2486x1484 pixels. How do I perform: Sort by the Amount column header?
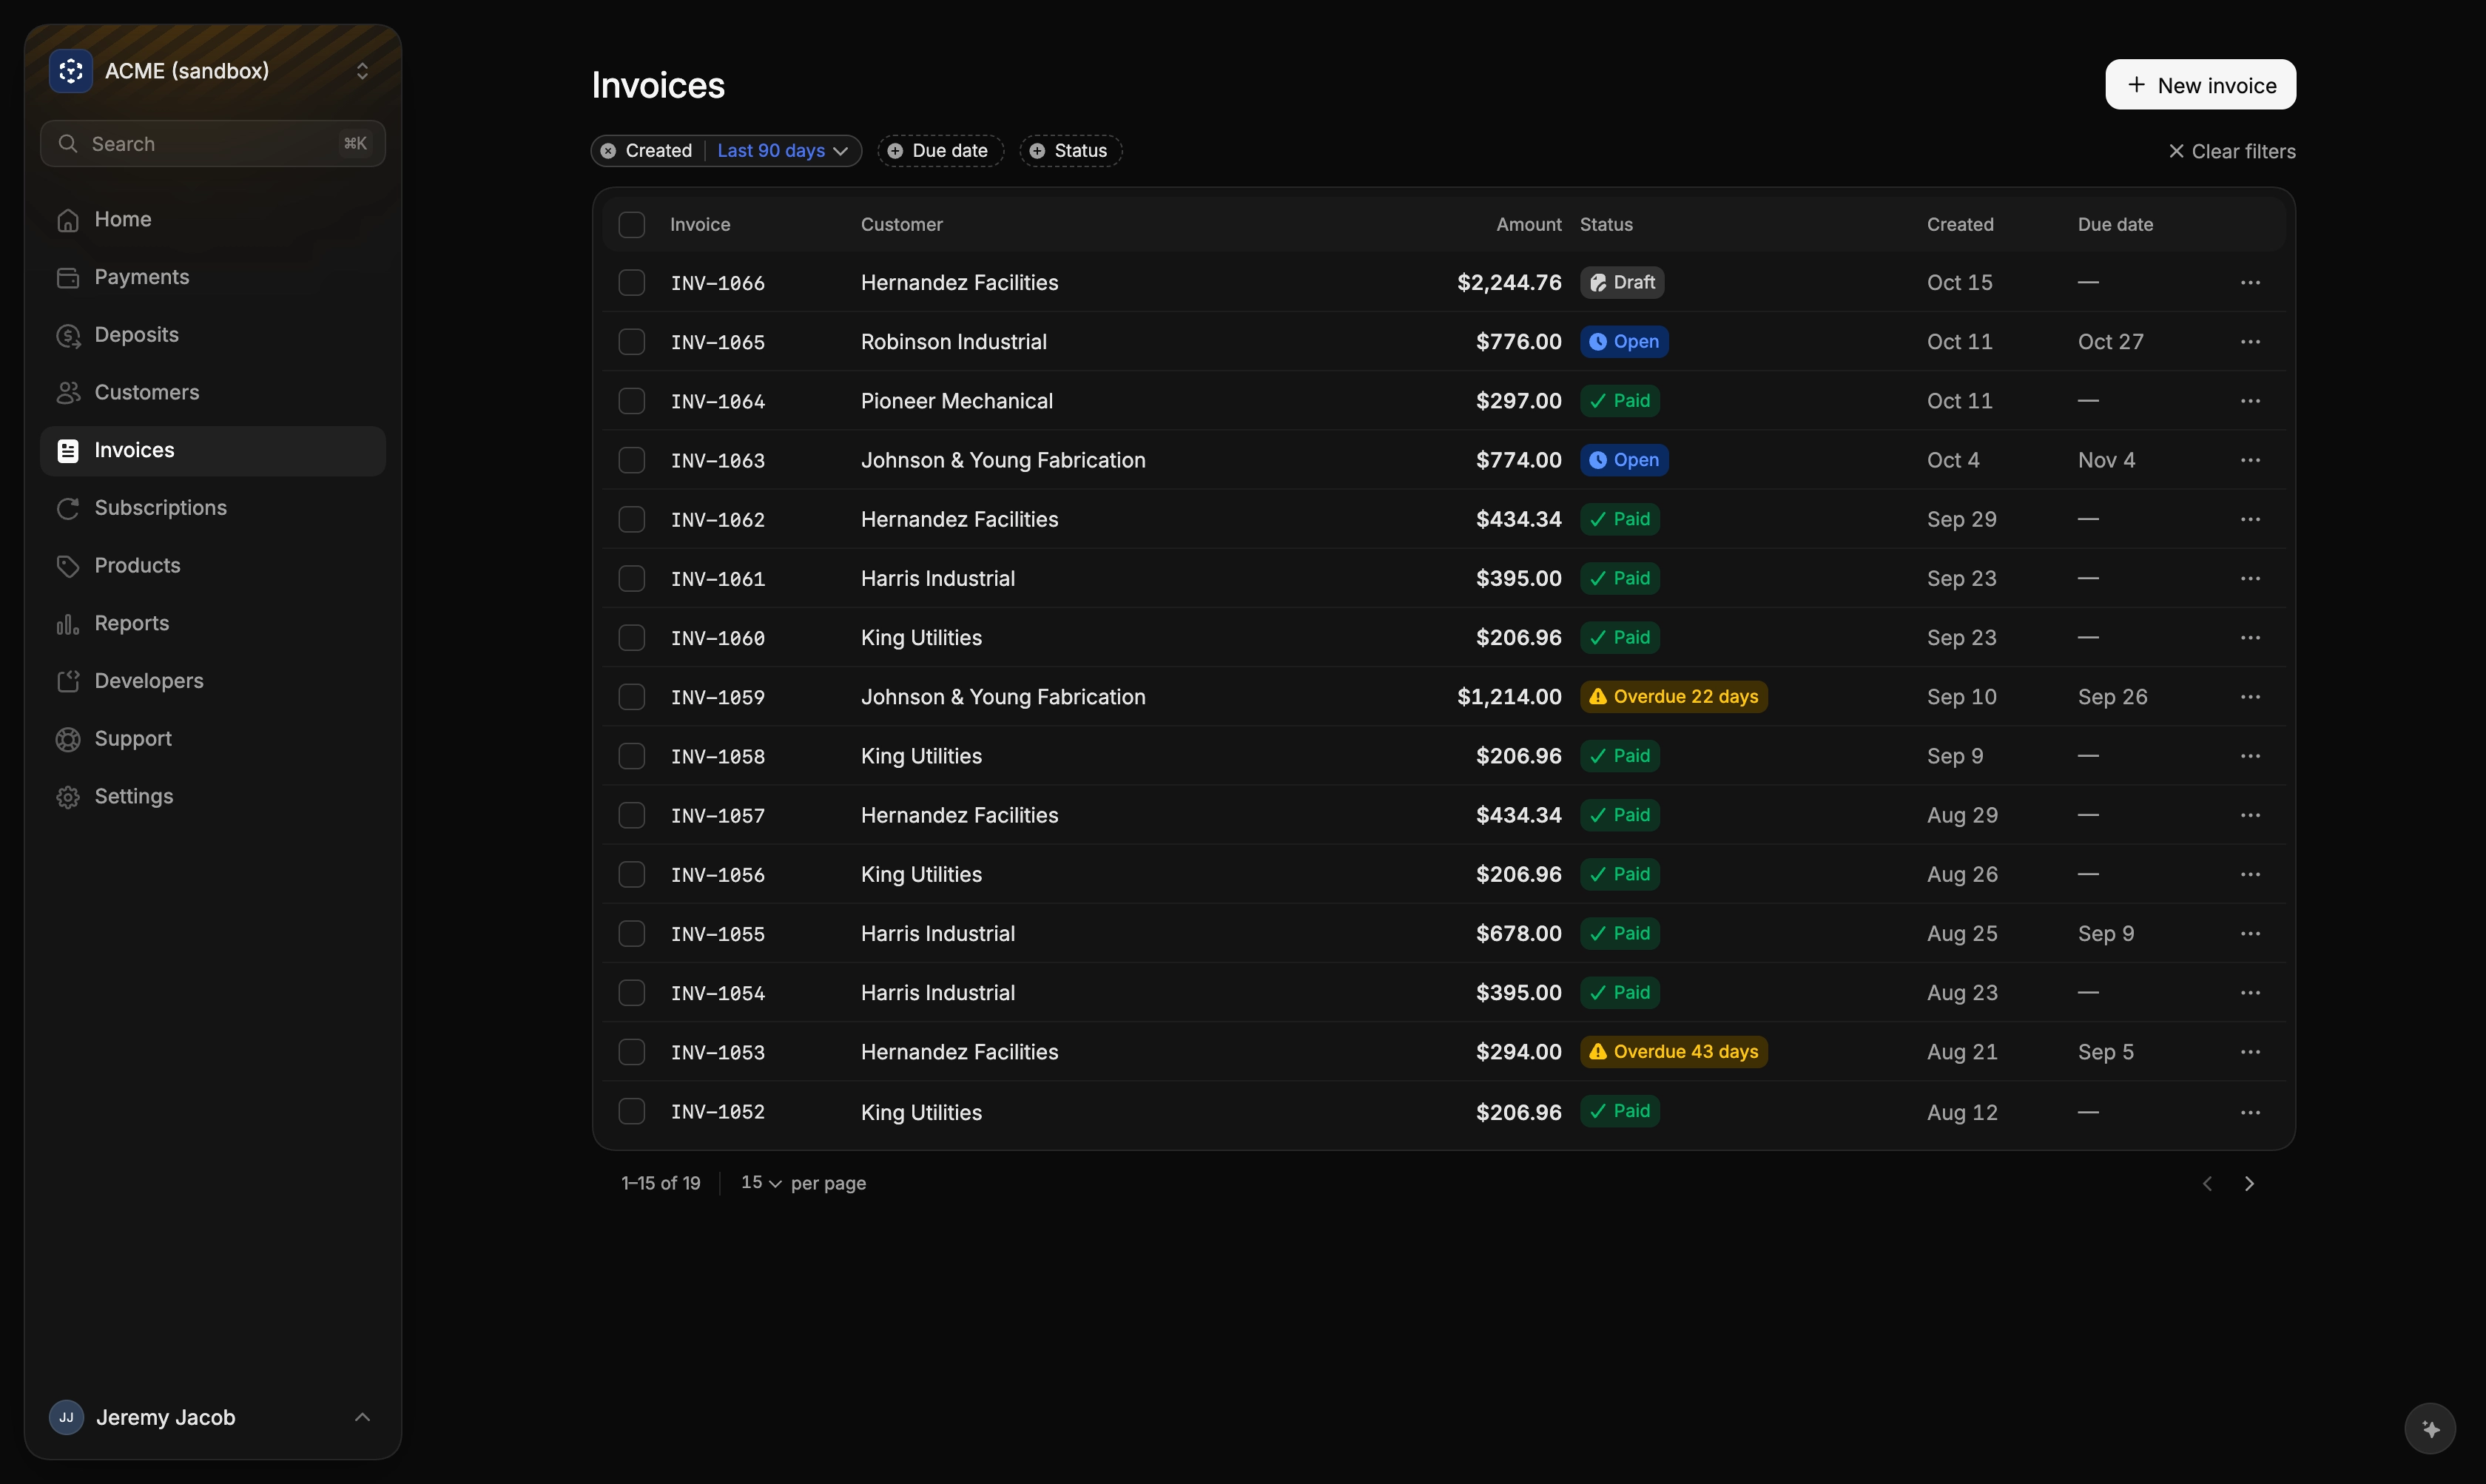1528,225
